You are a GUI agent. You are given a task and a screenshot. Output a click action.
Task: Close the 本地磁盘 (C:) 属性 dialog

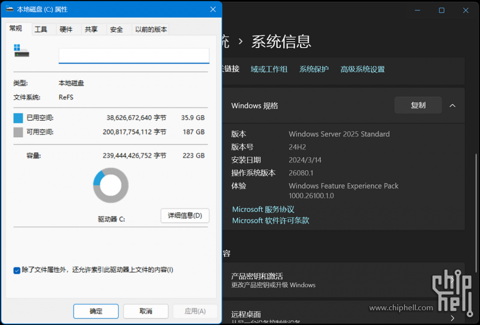pos(213,9)
